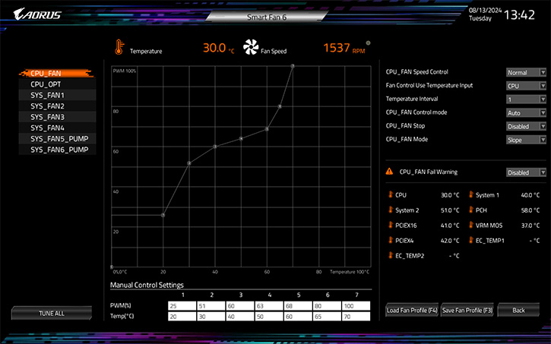Select SYS_FAN5_PUMP from fan list

(x=58, y=139)
